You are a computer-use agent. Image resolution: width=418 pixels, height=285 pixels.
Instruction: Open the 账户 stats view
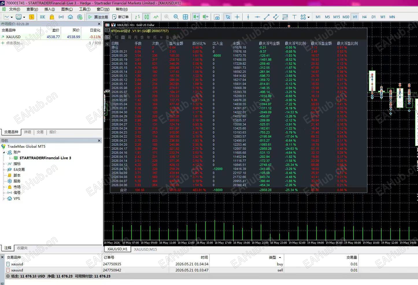pos(176,37)
